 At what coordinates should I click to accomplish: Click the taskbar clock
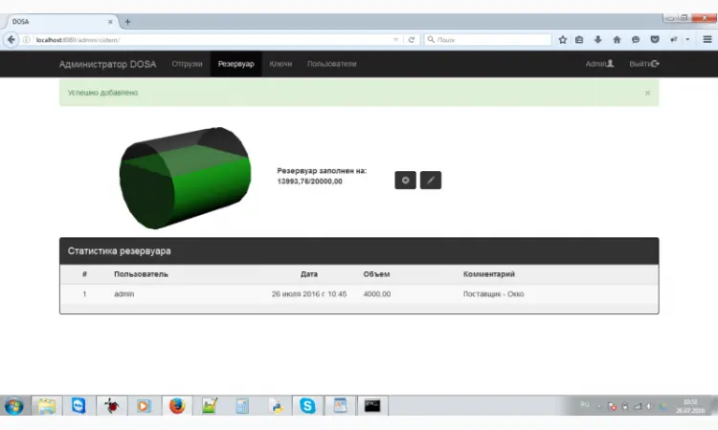pos(690,406)
